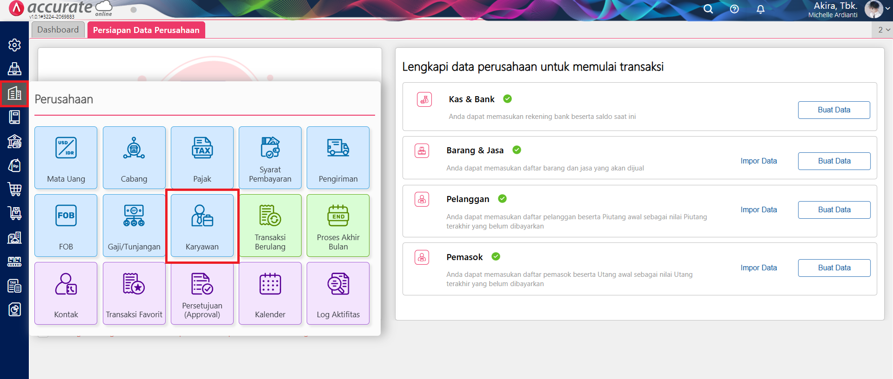Expand the open tabs count dropdown
893x379 pixels.
coord(884,30)
